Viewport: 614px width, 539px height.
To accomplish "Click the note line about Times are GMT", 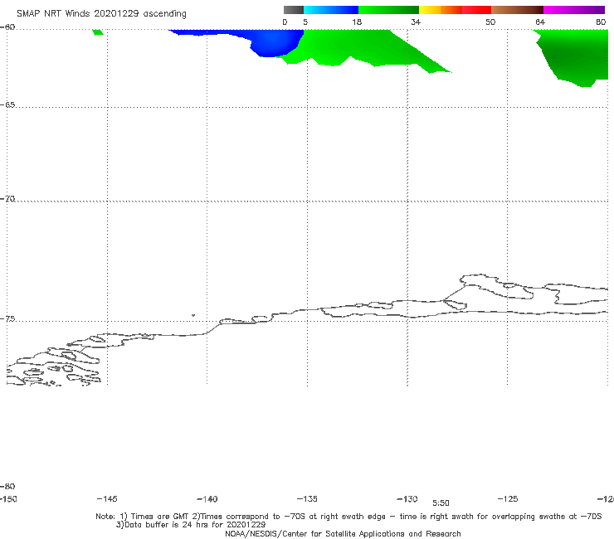I will pyautogui.click(x=348, y=517).
